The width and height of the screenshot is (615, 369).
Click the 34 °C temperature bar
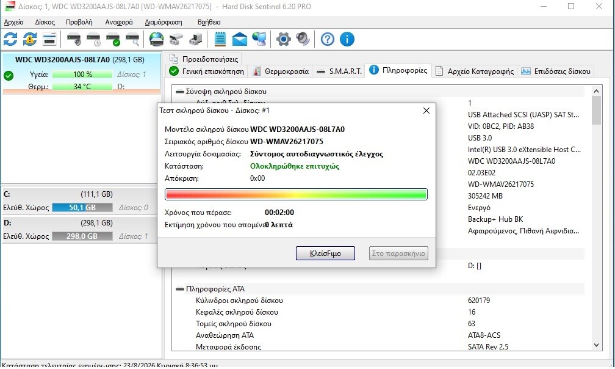[82, 86]
